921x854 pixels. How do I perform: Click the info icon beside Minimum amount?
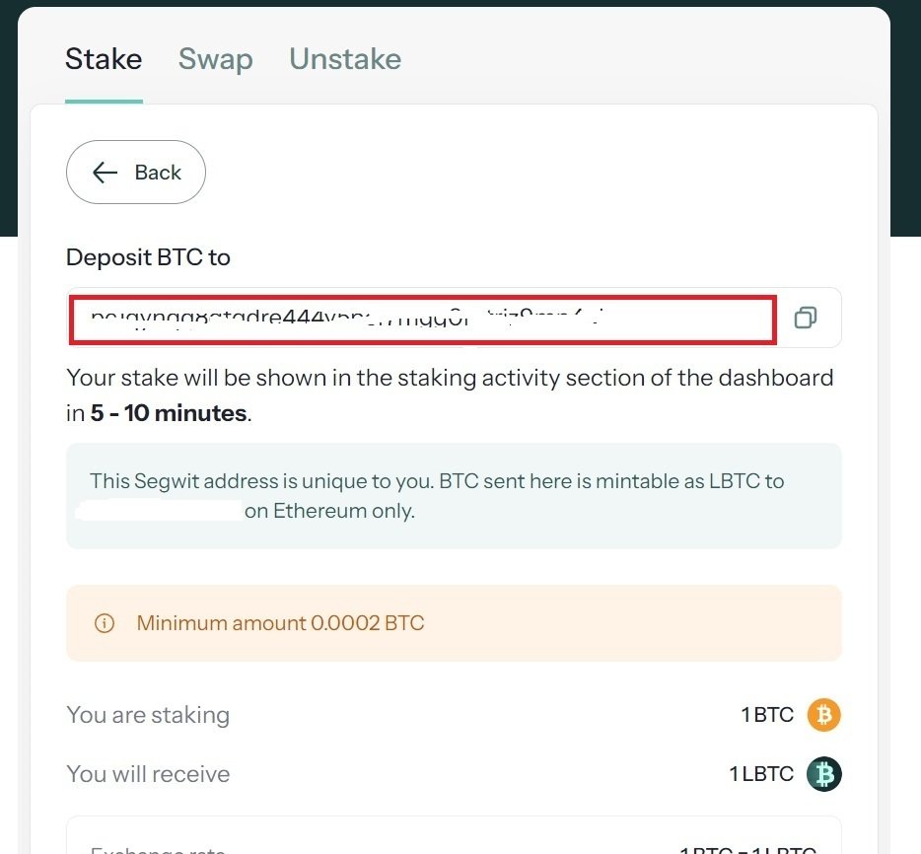(x=104, y=623)
